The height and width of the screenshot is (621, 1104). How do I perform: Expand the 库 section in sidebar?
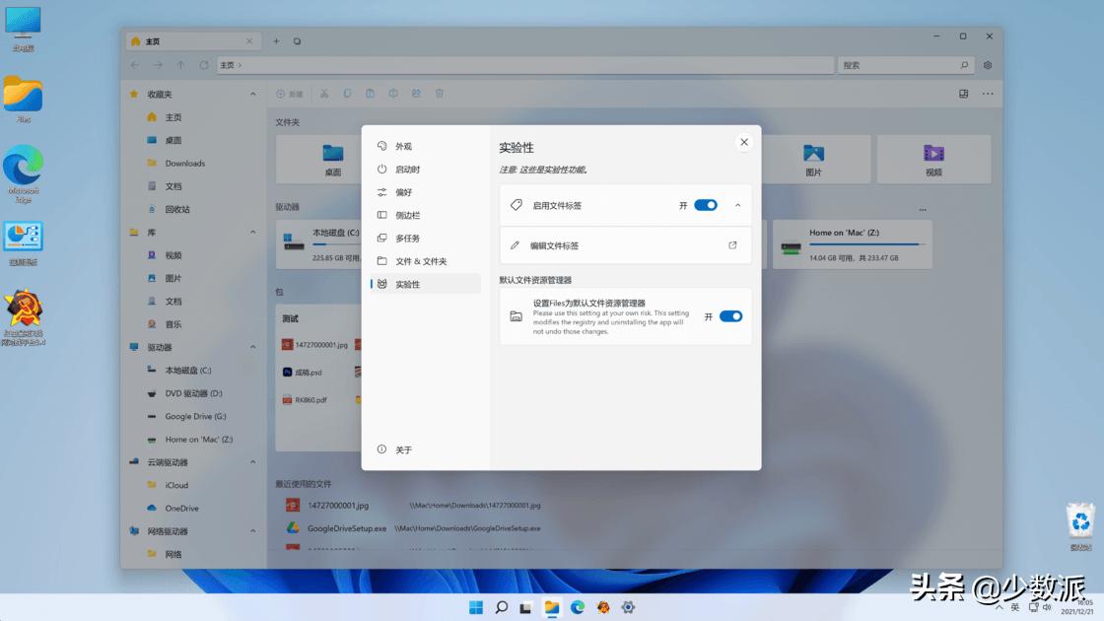(253, 232)
